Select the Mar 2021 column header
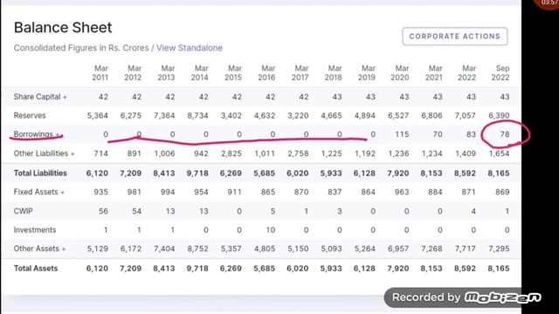Screen dimensions: 559x314 point(434,73)
